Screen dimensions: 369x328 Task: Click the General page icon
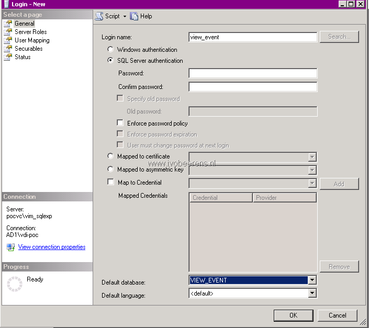[x=8, y=24]
